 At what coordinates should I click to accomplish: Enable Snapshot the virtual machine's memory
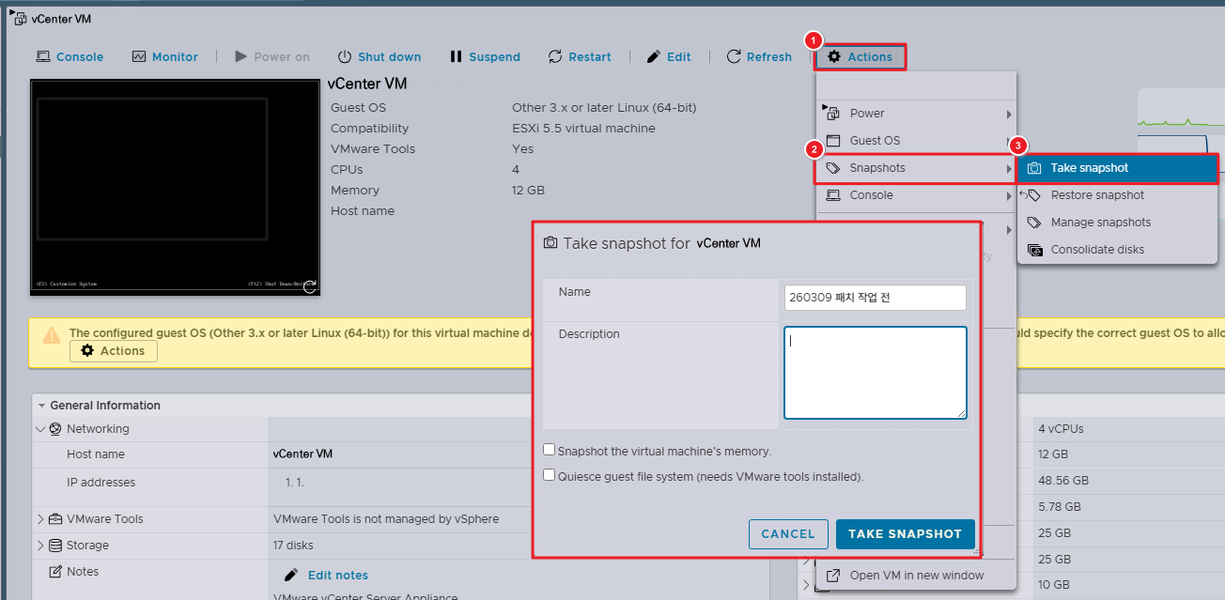pyautogui.click(x=550, y=451)
